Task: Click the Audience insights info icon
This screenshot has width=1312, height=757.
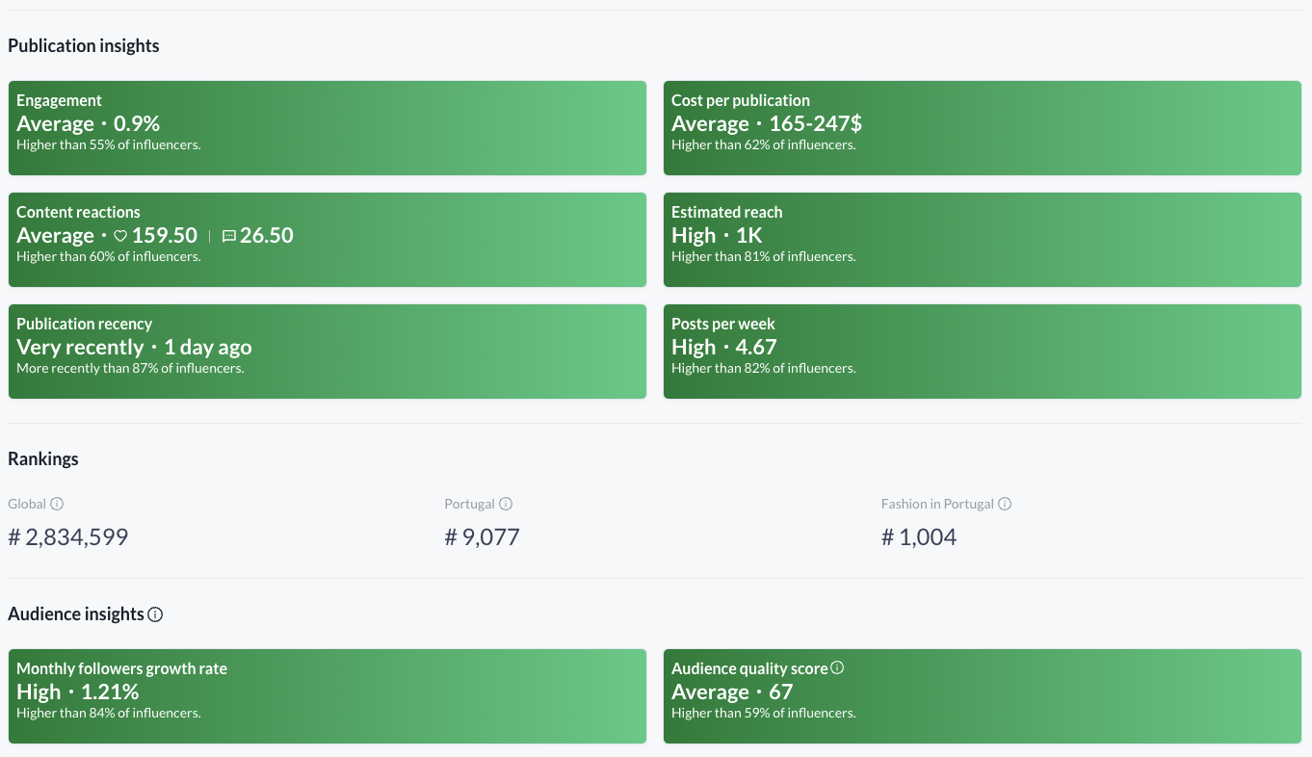Action: click(155, 614)
